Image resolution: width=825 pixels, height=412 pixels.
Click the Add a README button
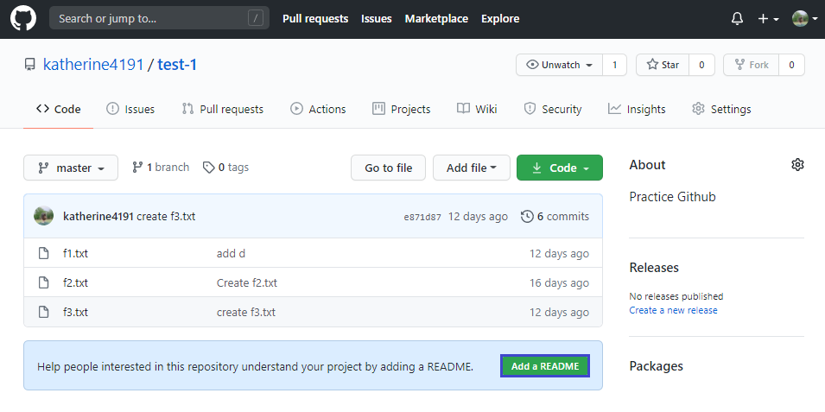[x=545, y=366]
